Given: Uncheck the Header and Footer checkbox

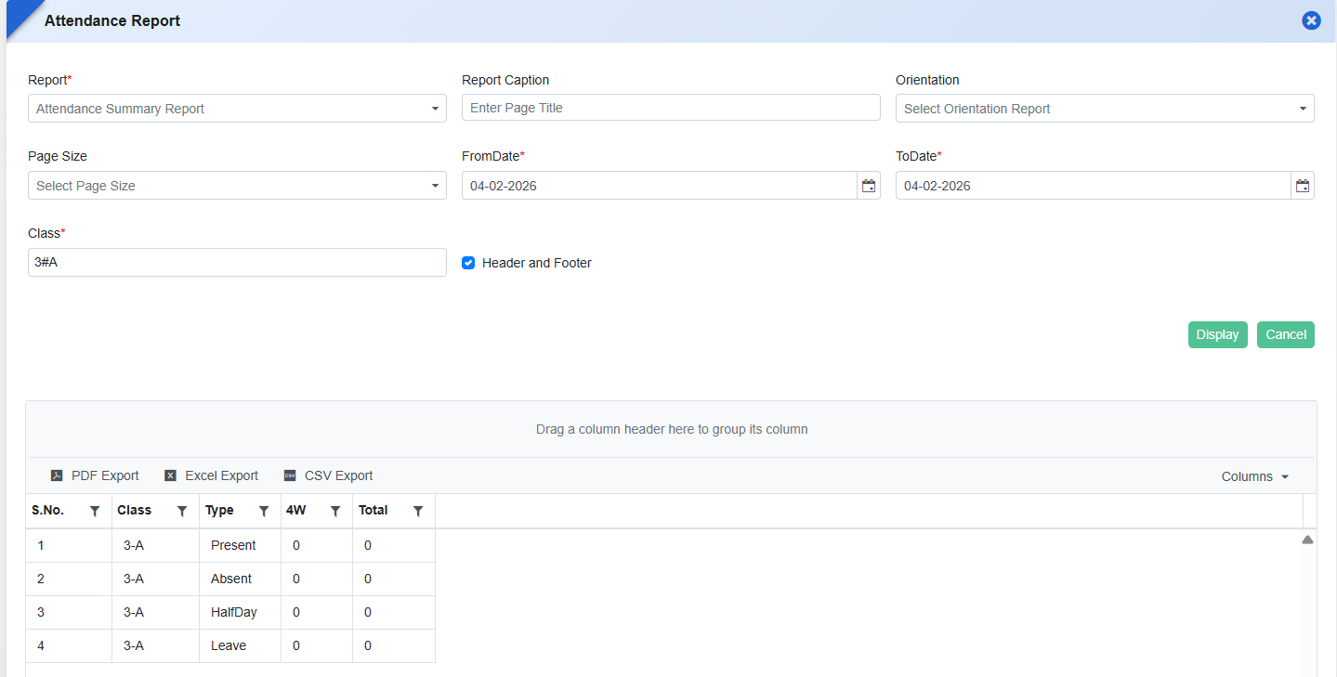Looking at the screenshot, I should [x=468, y=263].
